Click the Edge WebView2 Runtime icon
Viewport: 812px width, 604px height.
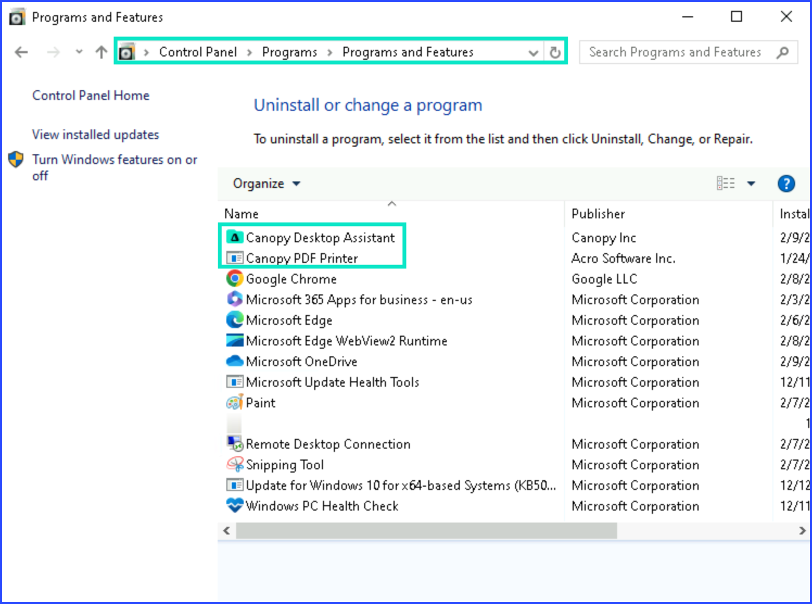234,341
